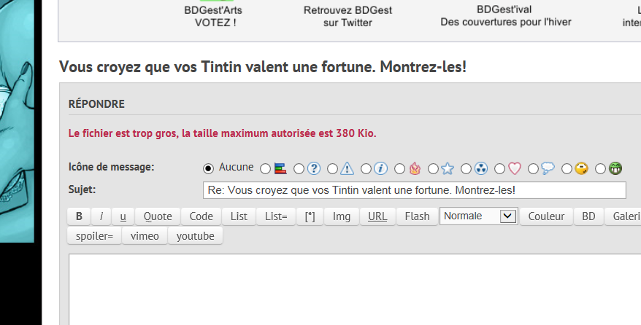Select the question mark message icon
Viewport: 641px width, 325px height.
pos(314,169)
